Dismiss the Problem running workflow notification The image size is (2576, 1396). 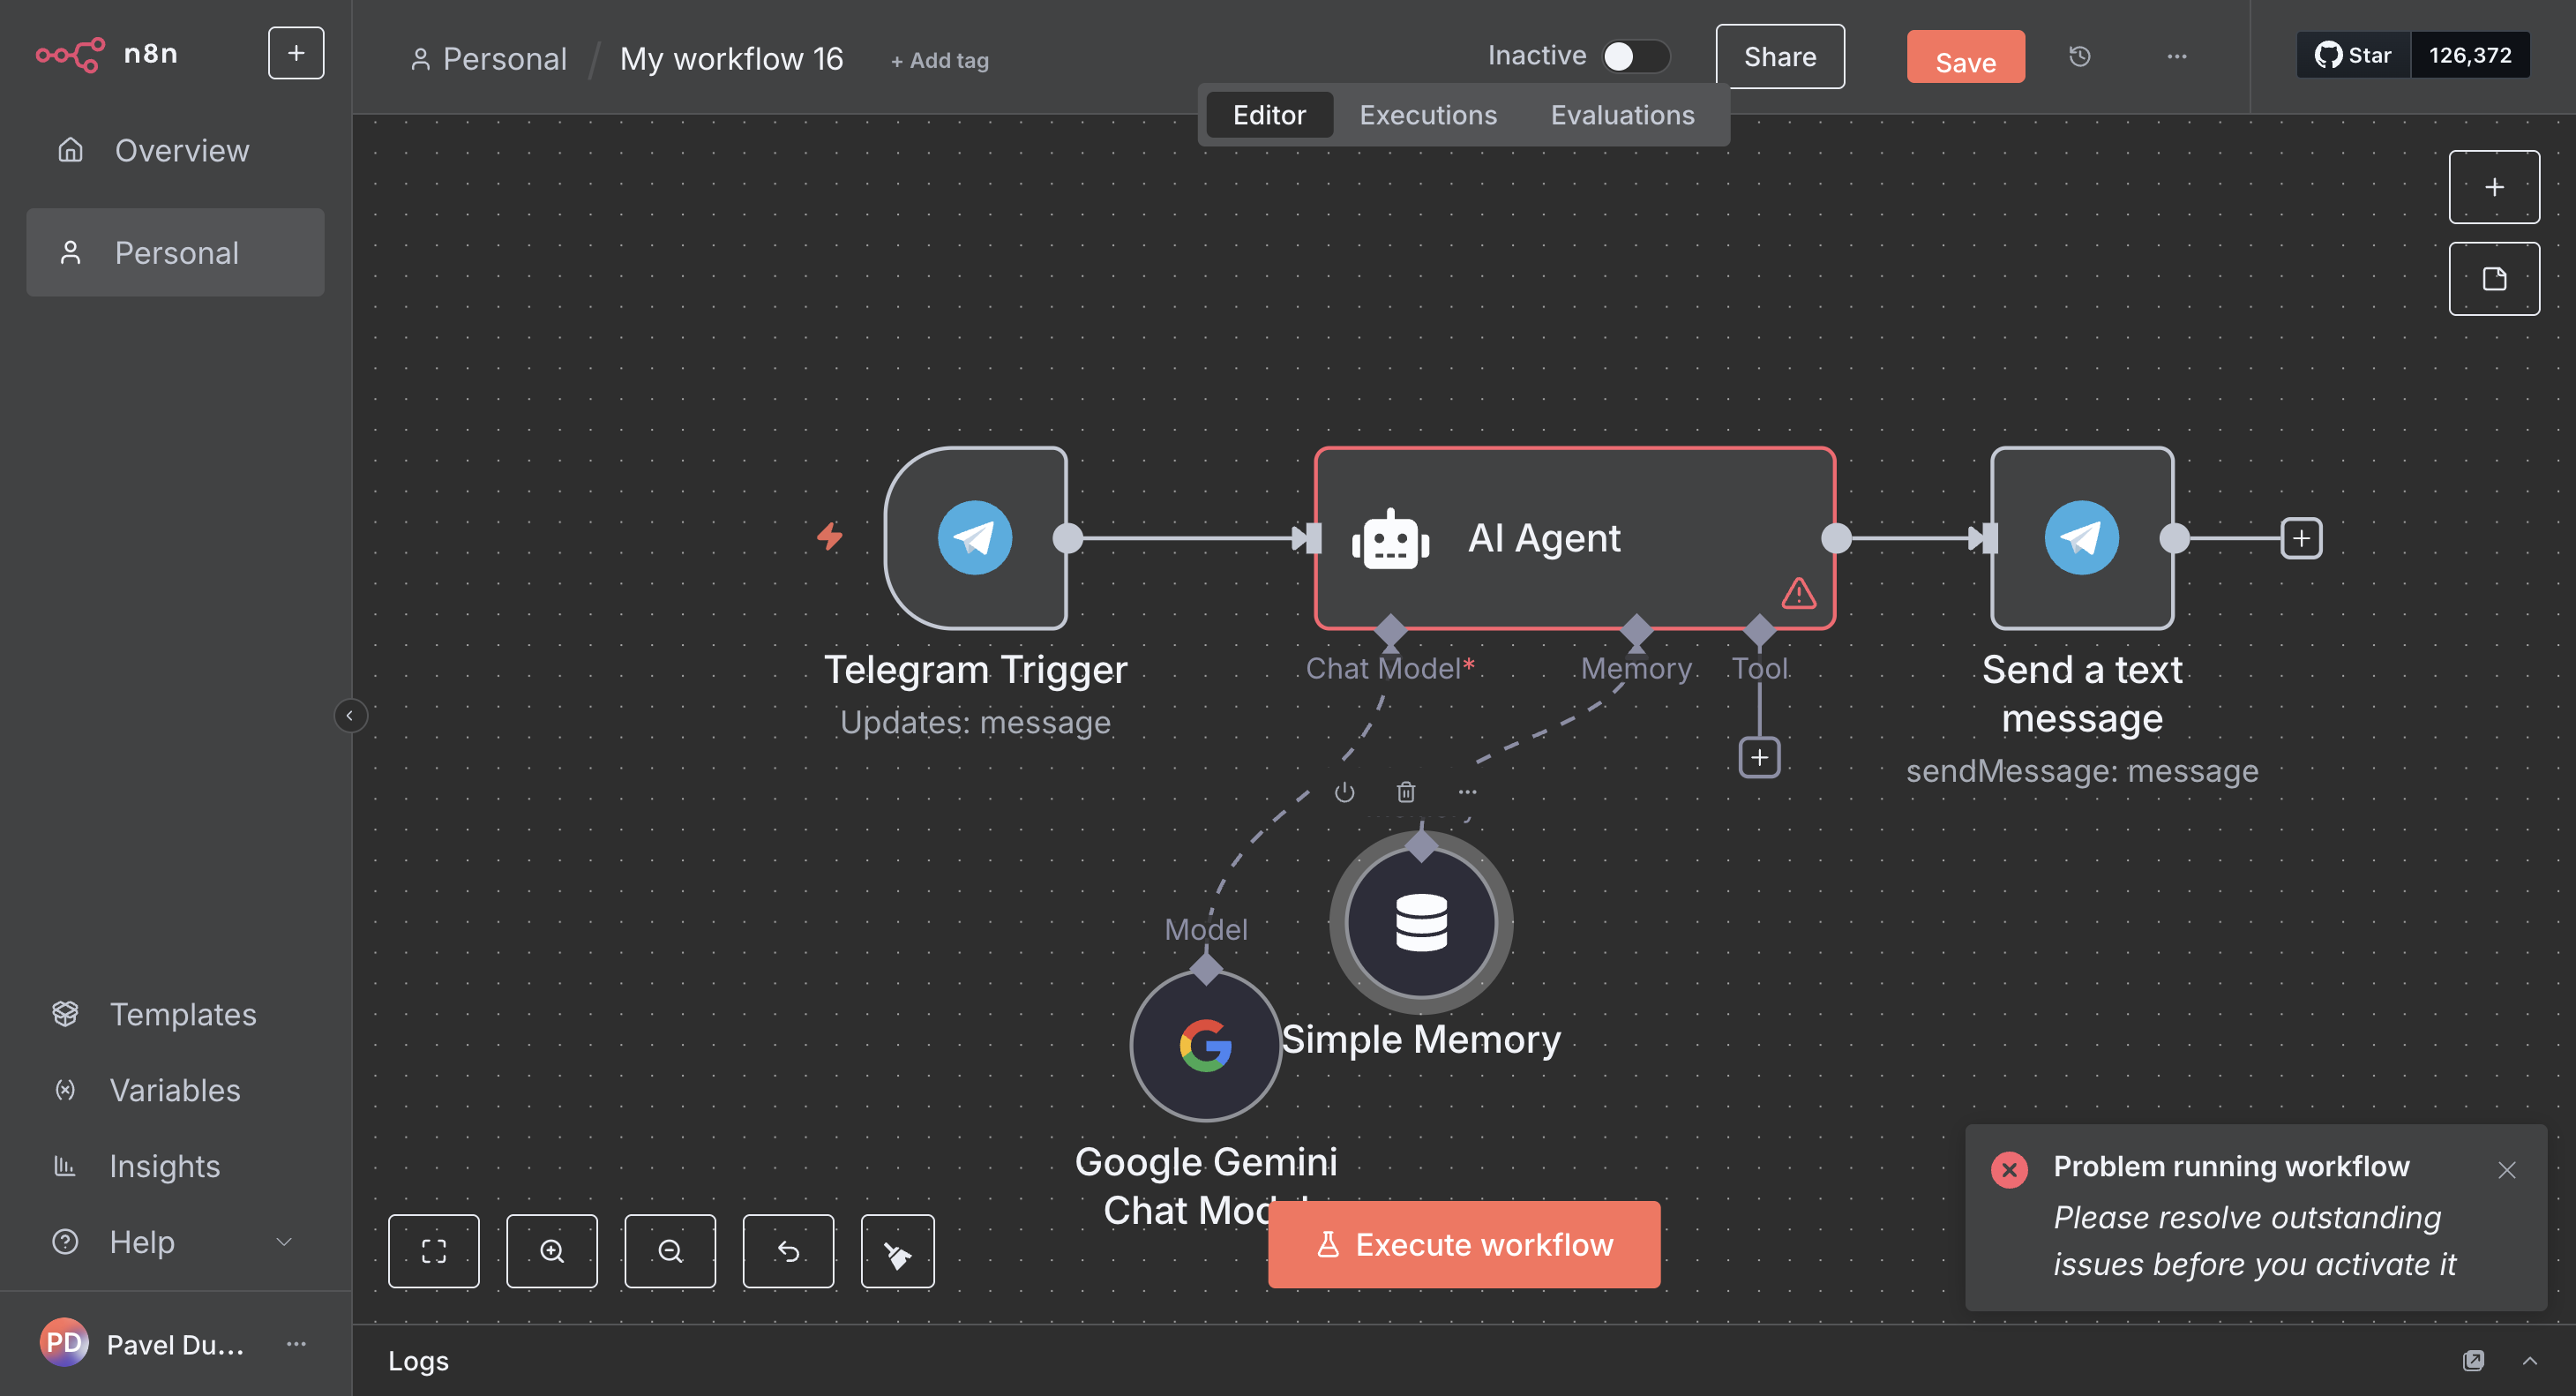point(2506,1170)
